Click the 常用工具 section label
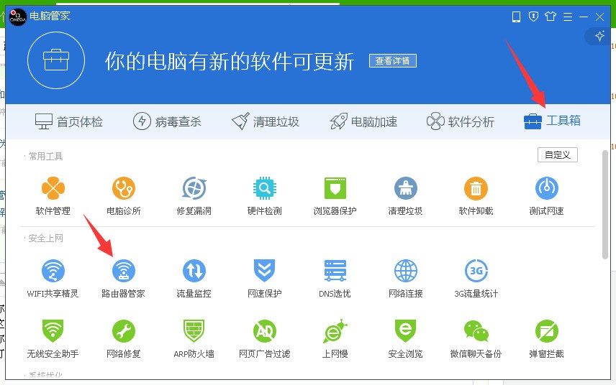The height and width of the screenshot is (385, 616). [x=45, y=157]
